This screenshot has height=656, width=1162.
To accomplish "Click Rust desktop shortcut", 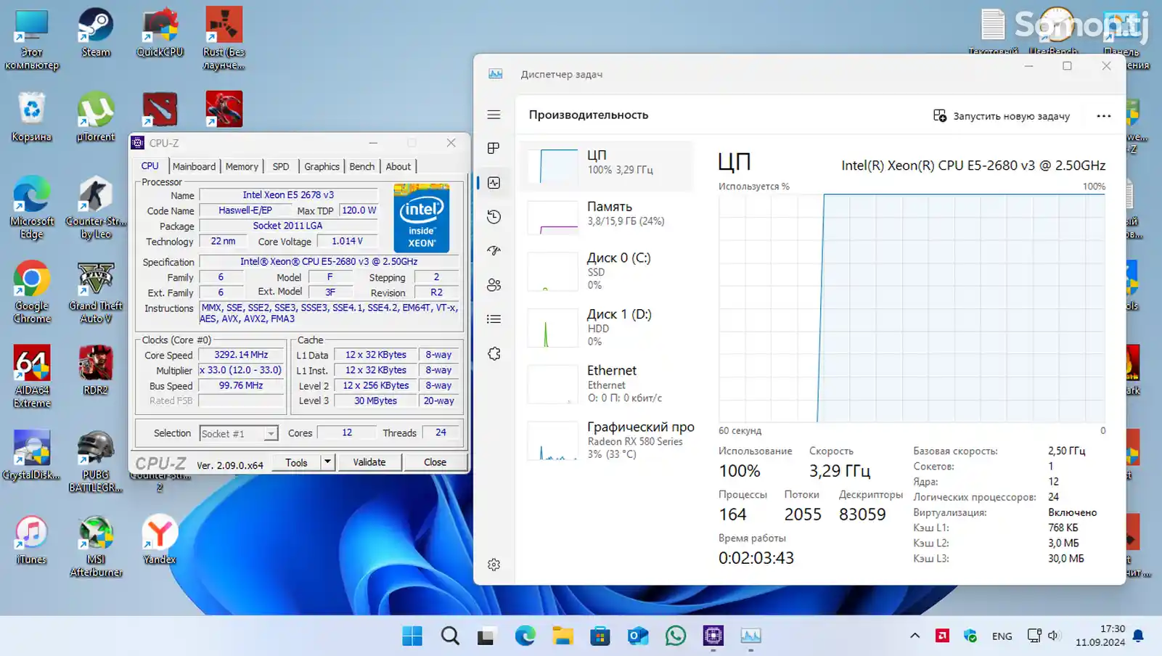I will click(224, 38).
